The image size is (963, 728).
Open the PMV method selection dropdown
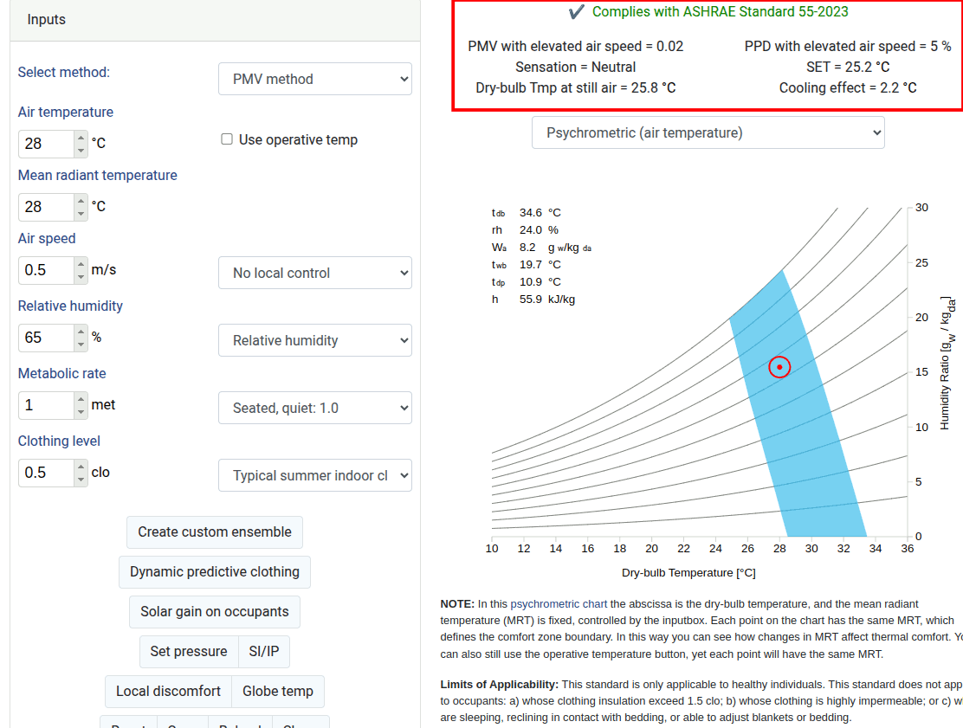click(315, 79)
